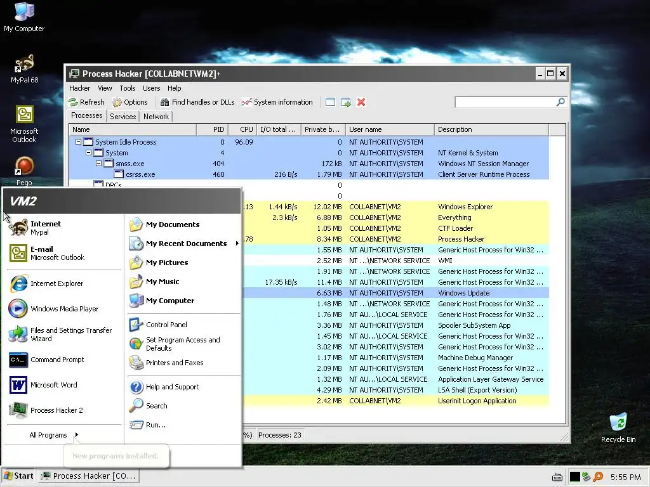Image resolution: width=650 pixels, height=487 pixels.
Task: Open Control Panel from Start menu
Action: pyautogui.click(x=183, y=325)
